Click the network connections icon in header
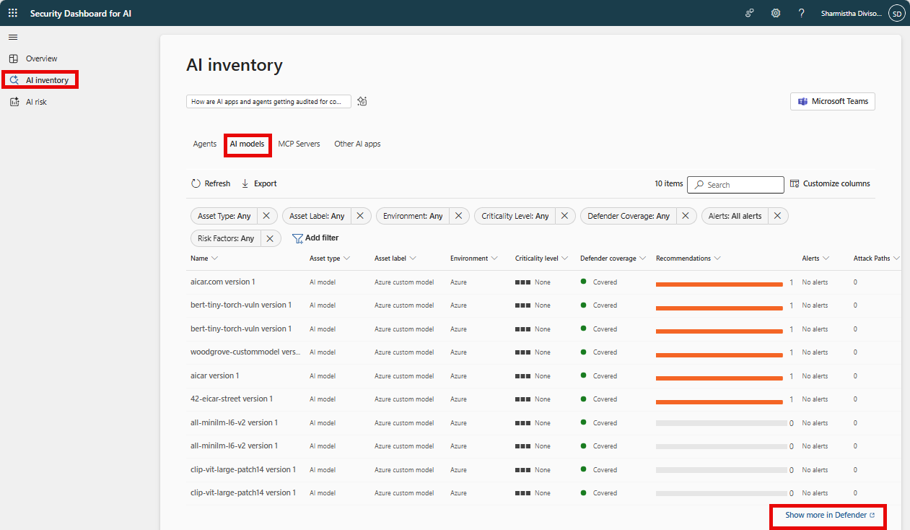The image size is (910, 530). click(750, 13)
